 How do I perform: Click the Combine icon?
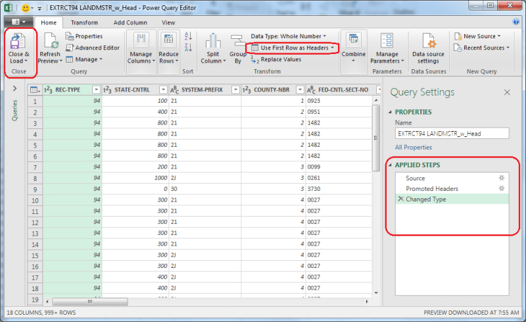354,40
